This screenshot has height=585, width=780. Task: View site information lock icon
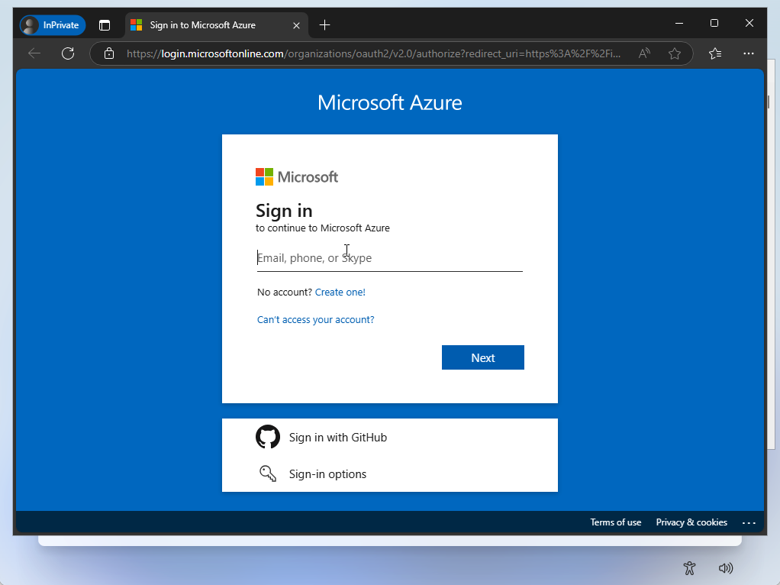(109, 53)
